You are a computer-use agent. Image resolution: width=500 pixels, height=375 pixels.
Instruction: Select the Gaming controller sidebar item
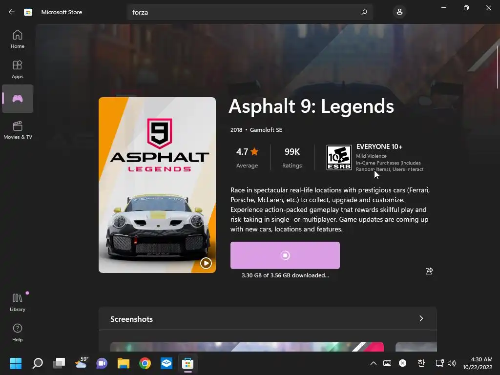tap(18, 99)
